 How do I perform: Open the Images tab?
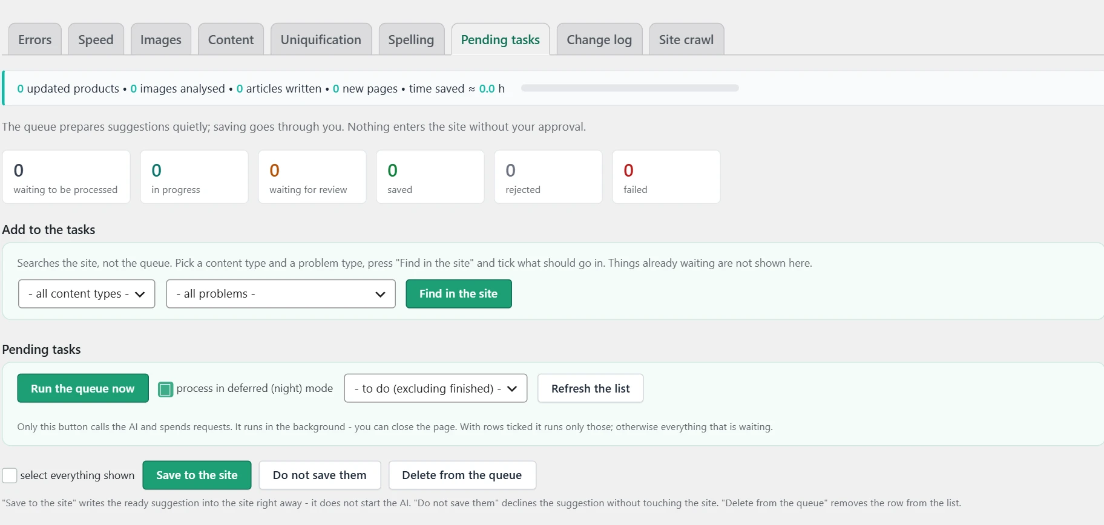tap(160, 39)
